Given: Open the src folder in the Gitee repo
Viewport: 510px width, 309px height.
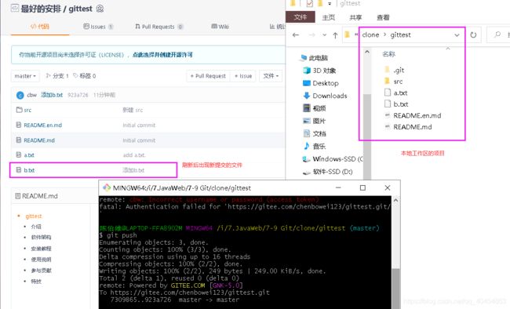Looking at the screenshot, I should pyautogui.click(x=27, y=111).
